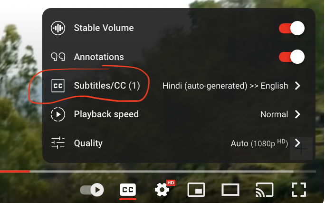Click the plus icon at panel corner
This screenshot has width=325, height=203.
click(x=301, y=149)
